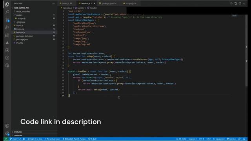
Task: Click 'let serverlessExpressInstance;' on line 15
Action: [x=86, y=53]
